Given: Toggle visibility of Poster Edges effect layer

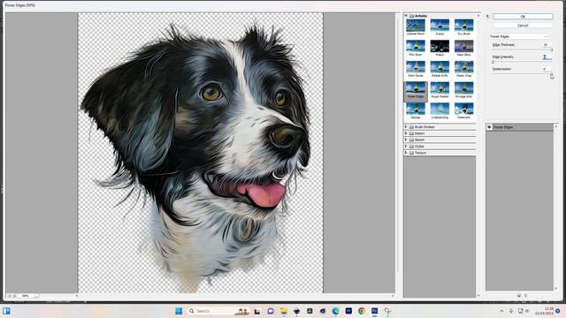Looking at the screenshot, I should click(489, 127).
